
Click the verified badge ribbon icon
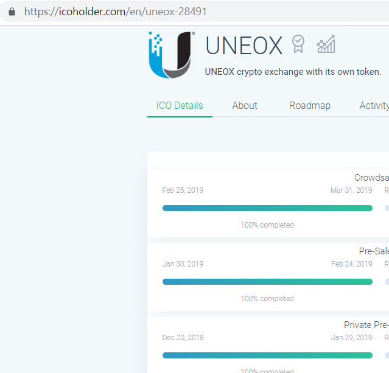[x=298, y=44]
